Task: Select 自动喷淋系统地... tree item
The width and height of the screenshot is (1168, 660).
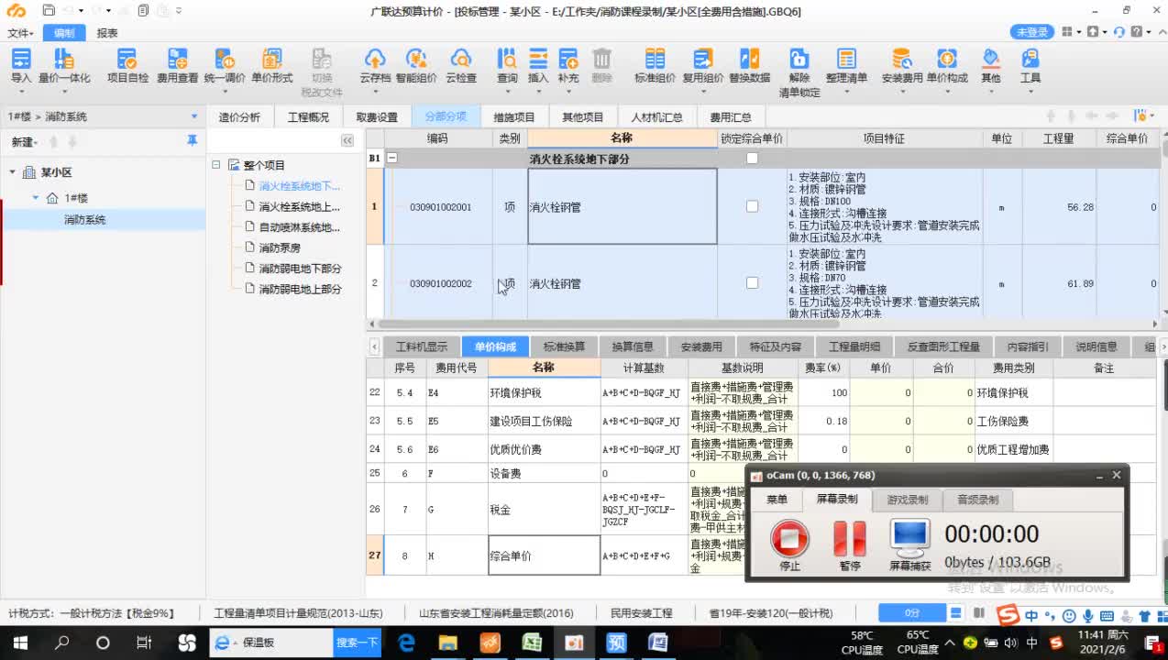Action: (x=299, y=227)
